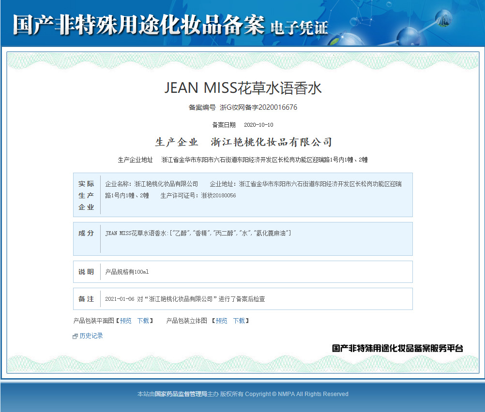The width and height of the screenshot is (485, 412).
Task: Click the license number 浙妆20180056
Action: click(x=218, y=195)
